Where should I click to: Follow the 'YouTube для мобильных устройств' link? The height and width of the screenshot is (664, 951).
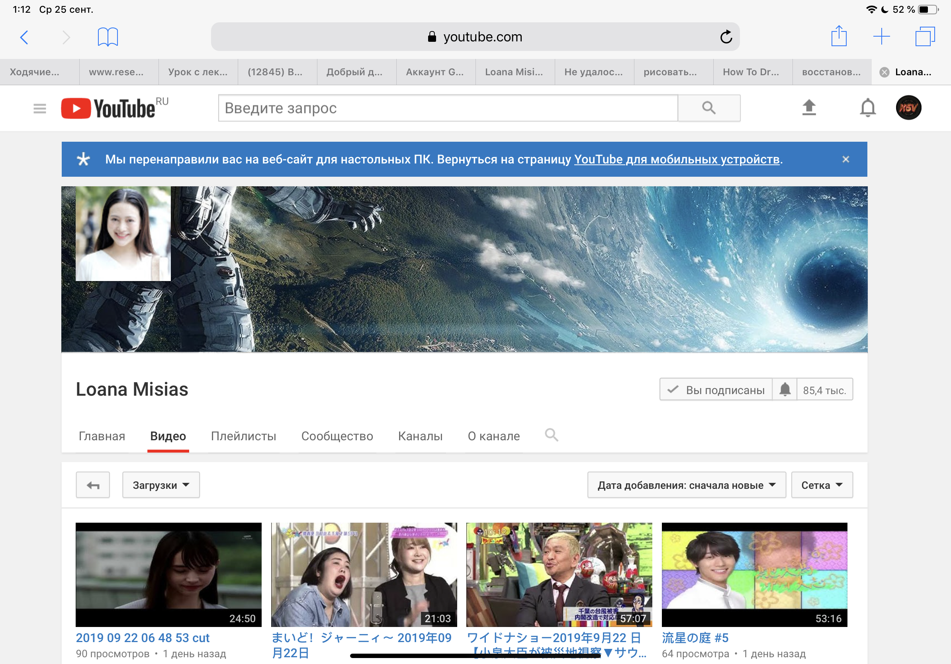tap(676, 159)
